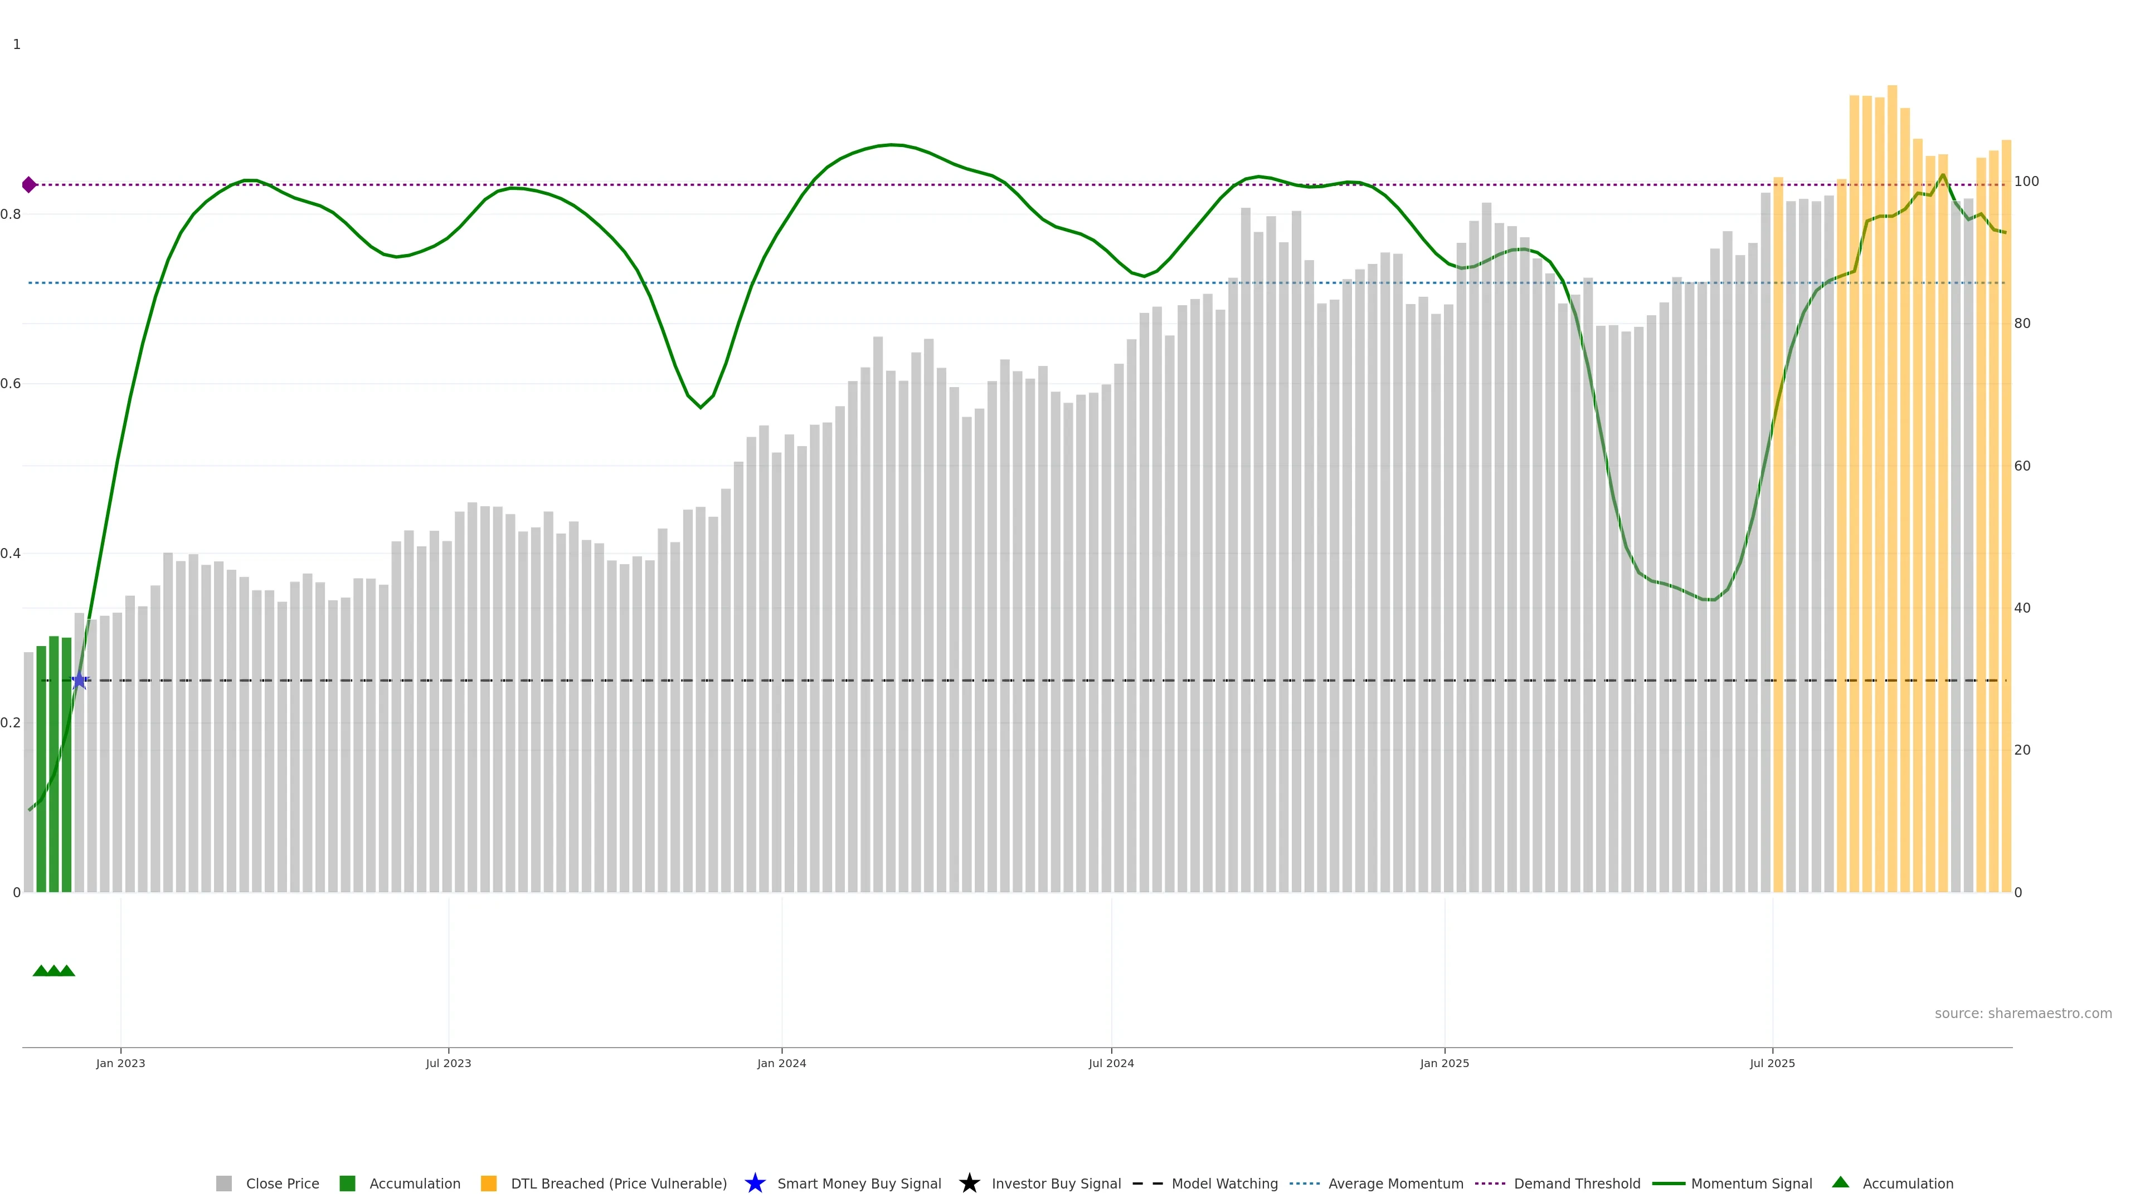Click the green Accumulation triangle legend icon
The width and height of the screenshot is (2140, 1203).
(x=1840, y=1182)
